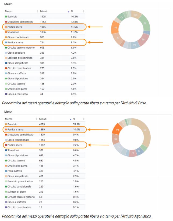Click the purple swatch beside Gioco a confronto
This screenshot has width=173, height=221.
pyautogui.click(x=6, y=94)
